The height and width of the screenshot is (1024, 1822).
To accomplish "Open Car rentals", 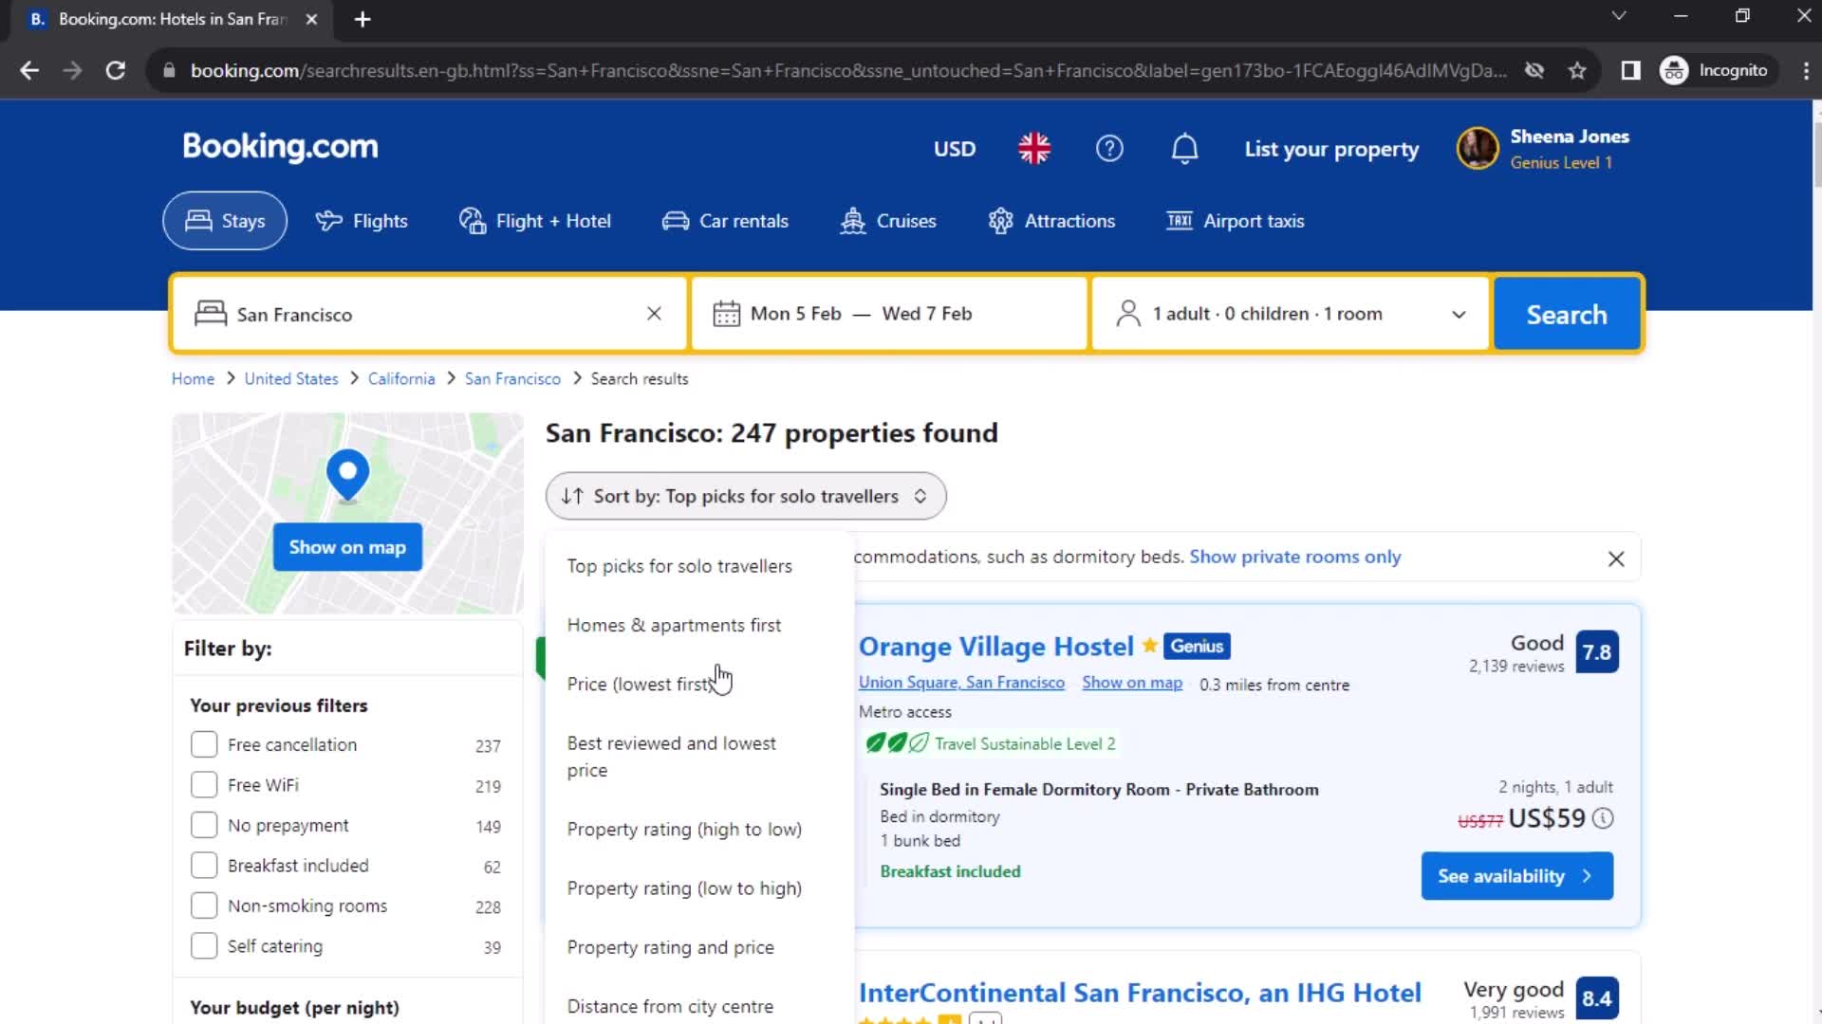I will tap(675, 220).
